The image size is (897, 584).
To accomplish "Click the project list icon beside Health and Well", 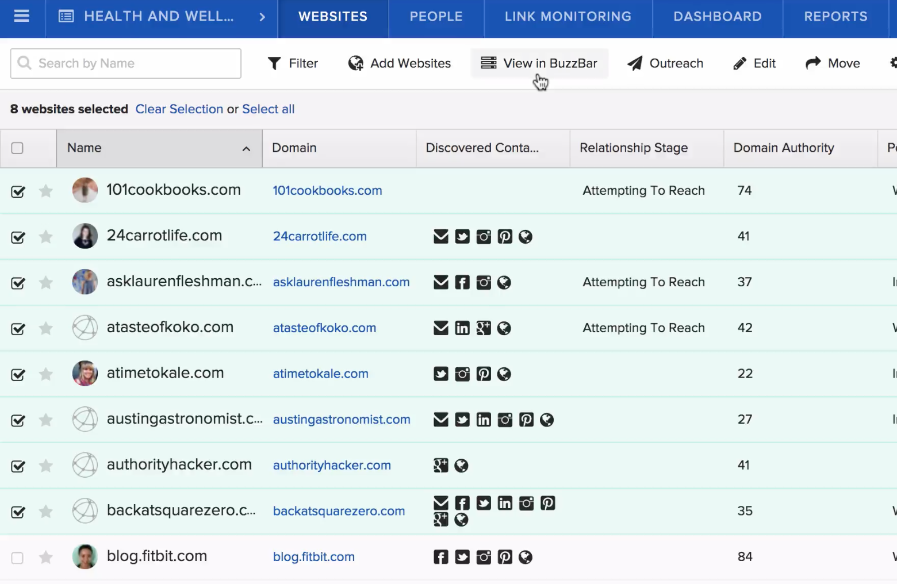I will tap(66, 16).
